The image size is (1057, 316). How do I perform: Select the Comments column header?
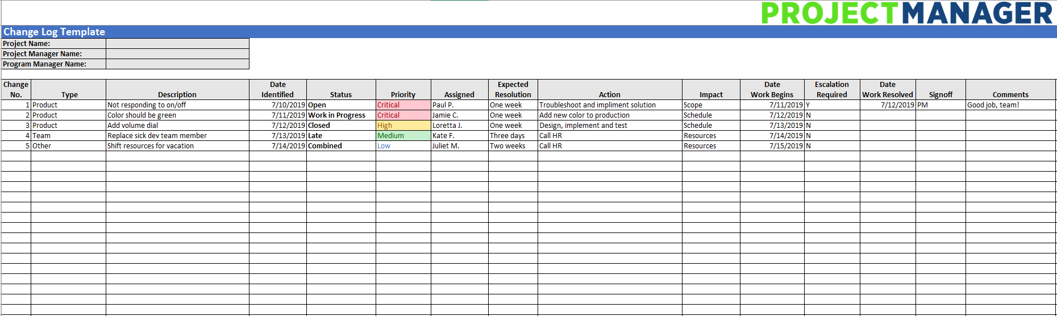tap(1010, 90)
